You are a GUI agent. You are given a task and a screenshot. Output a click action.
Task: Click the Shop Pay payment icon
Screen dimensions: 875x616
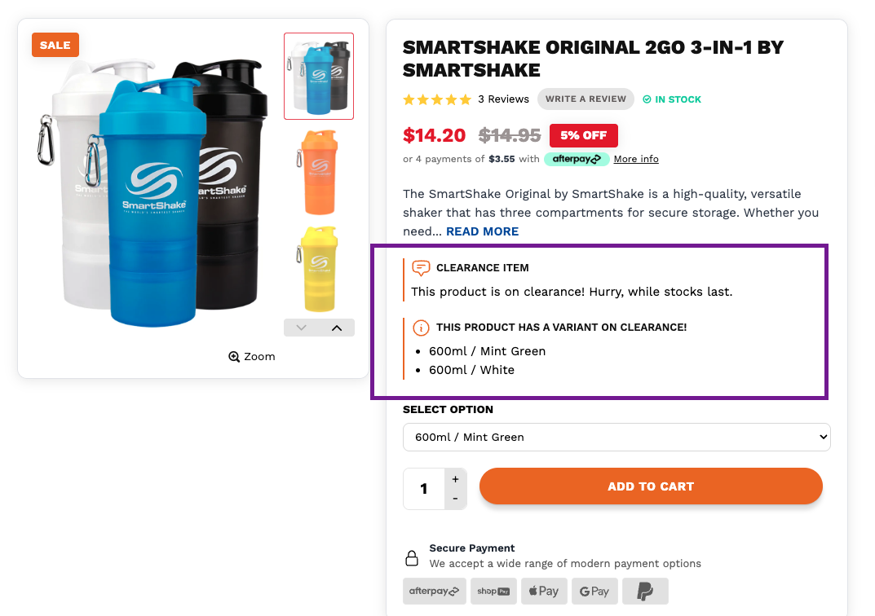[493, 591]
